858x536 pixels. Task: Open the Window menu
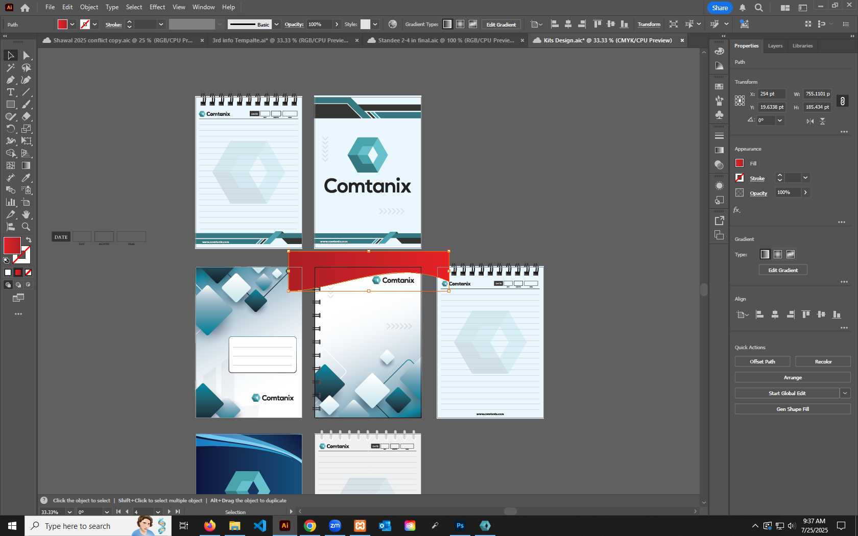(203, 7)
